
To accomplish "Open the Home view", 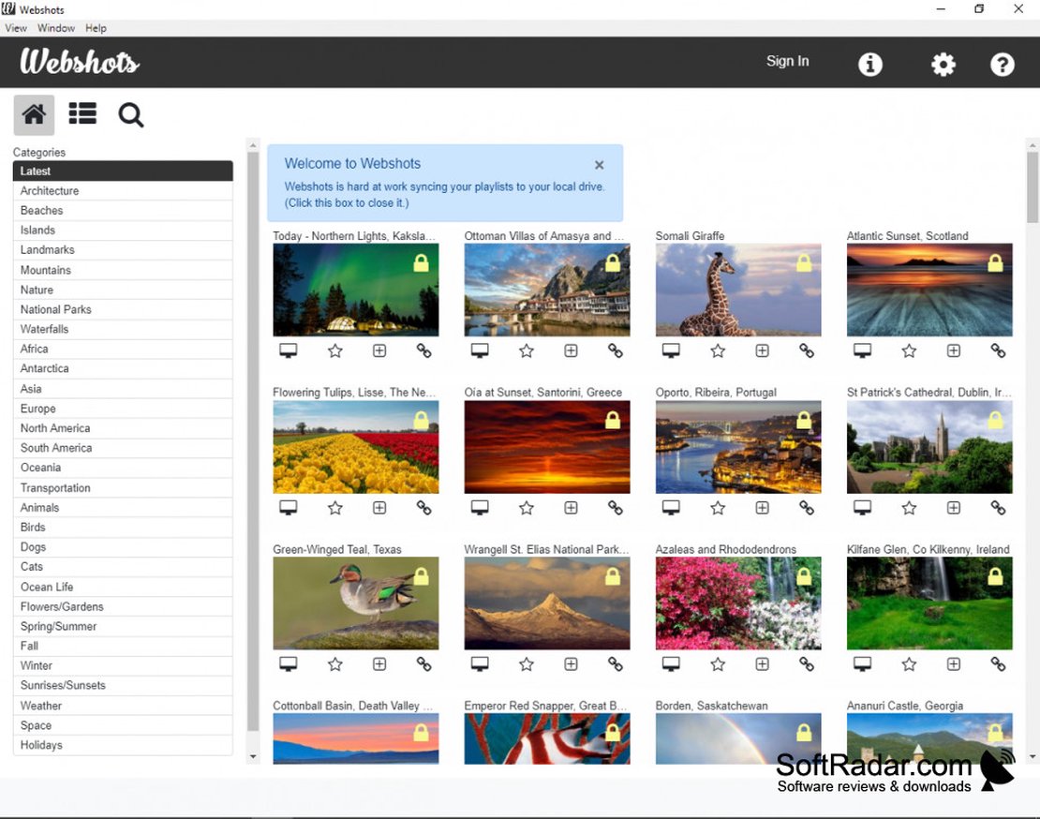I will 33,114.
